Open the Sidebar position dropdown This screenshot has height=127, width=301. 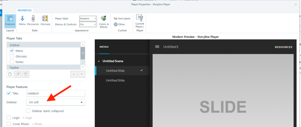(x=55, y=103)
